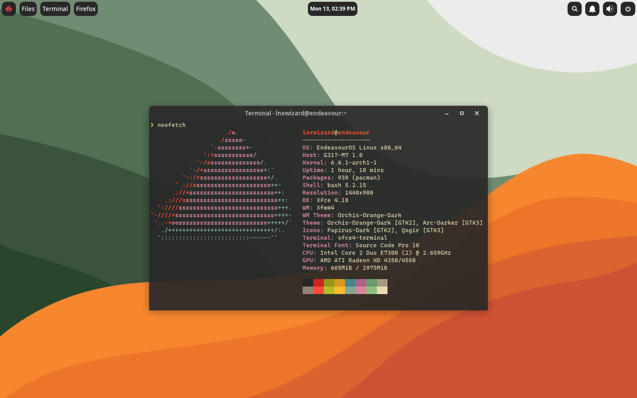Viewport: 637px width, 398px height.
Task: Launch Files from the top panel
Action: (x=28, y=9)
